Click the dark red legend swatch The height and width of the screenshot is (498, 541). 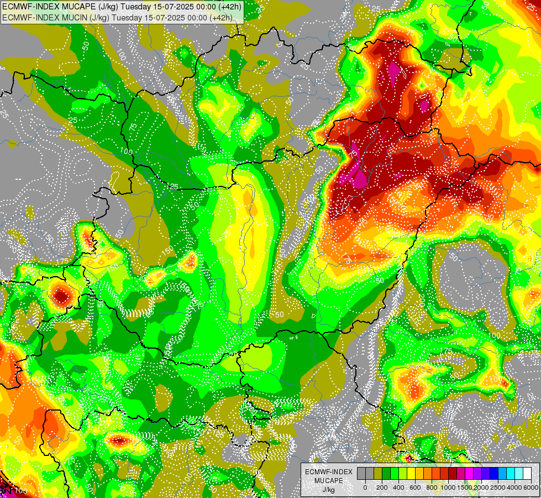pyautogui.click(x=453, y=474)
